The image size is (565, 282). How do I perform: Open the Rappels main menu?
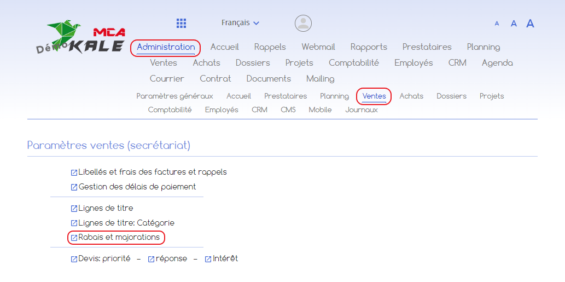click(270, 47)
